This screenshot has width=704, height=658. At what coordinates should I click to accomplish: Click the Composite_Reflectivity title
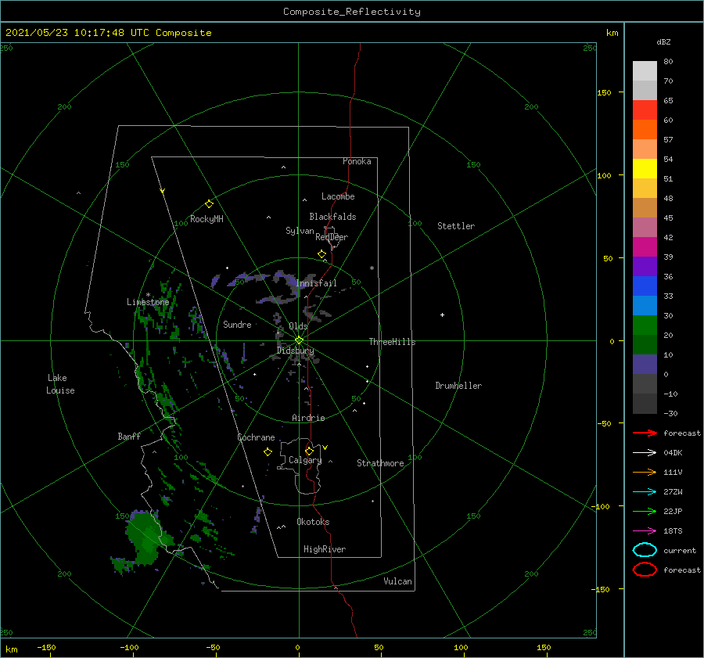point(351,12)
